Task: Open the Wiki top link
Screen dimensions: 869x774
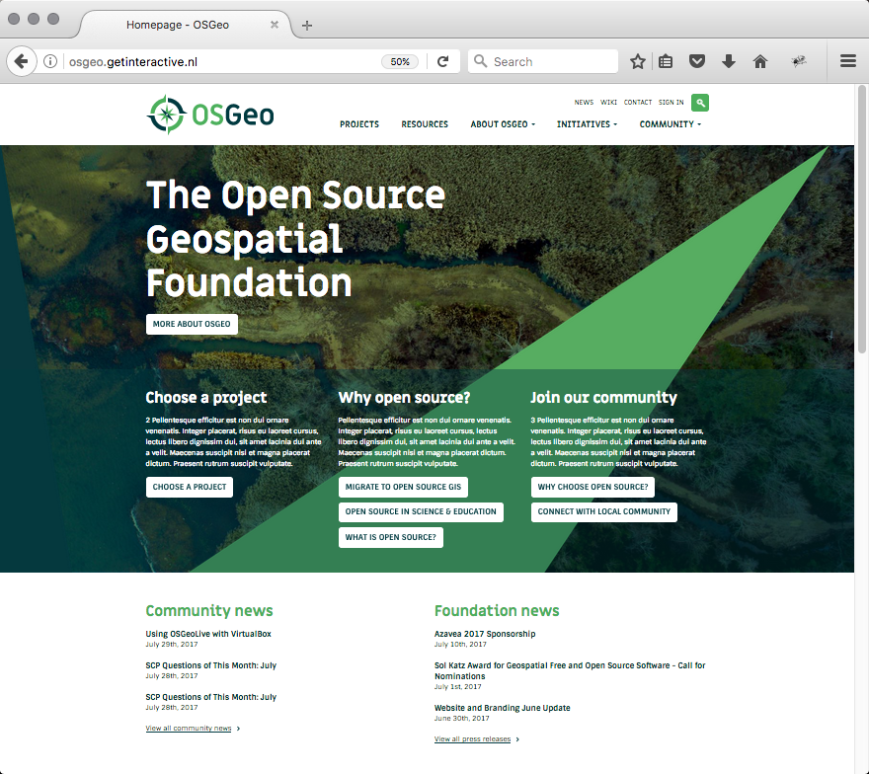Action: pyautogui.click(x=608, y=103)
